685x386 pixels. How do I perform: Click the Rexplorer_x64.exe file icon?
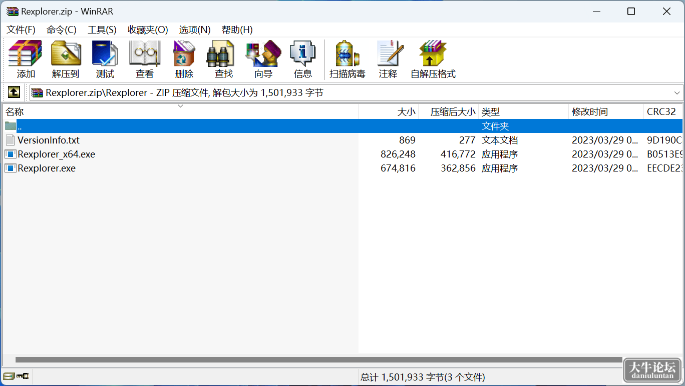pyautogui.click(x=11, y=154)
